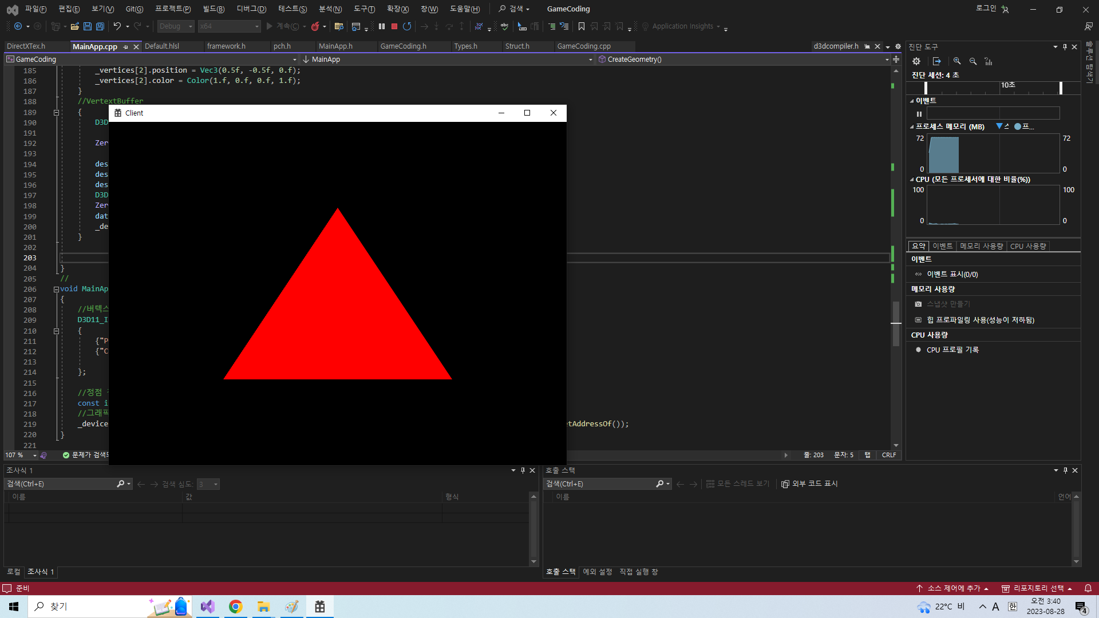Undo the last edit

click(117, 26)
